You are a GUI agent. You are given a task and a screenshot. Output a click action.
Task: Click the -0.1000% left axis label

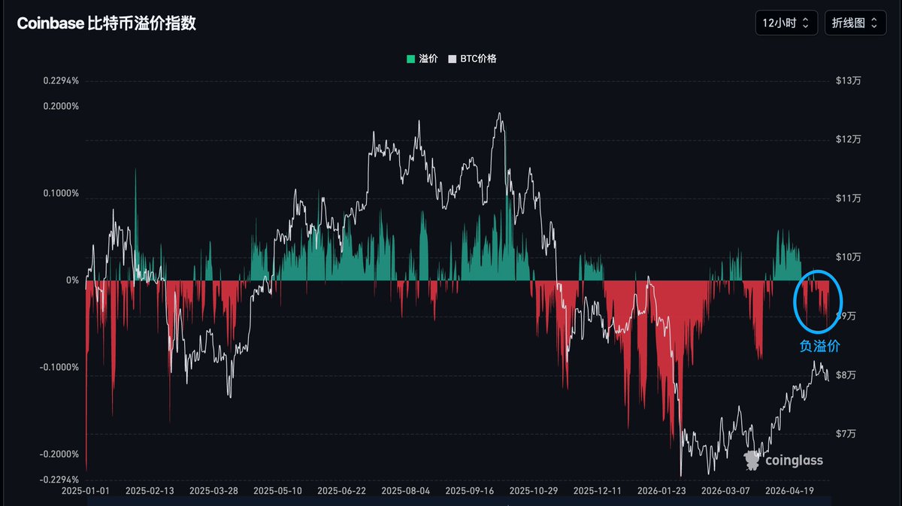pos(59,367)
